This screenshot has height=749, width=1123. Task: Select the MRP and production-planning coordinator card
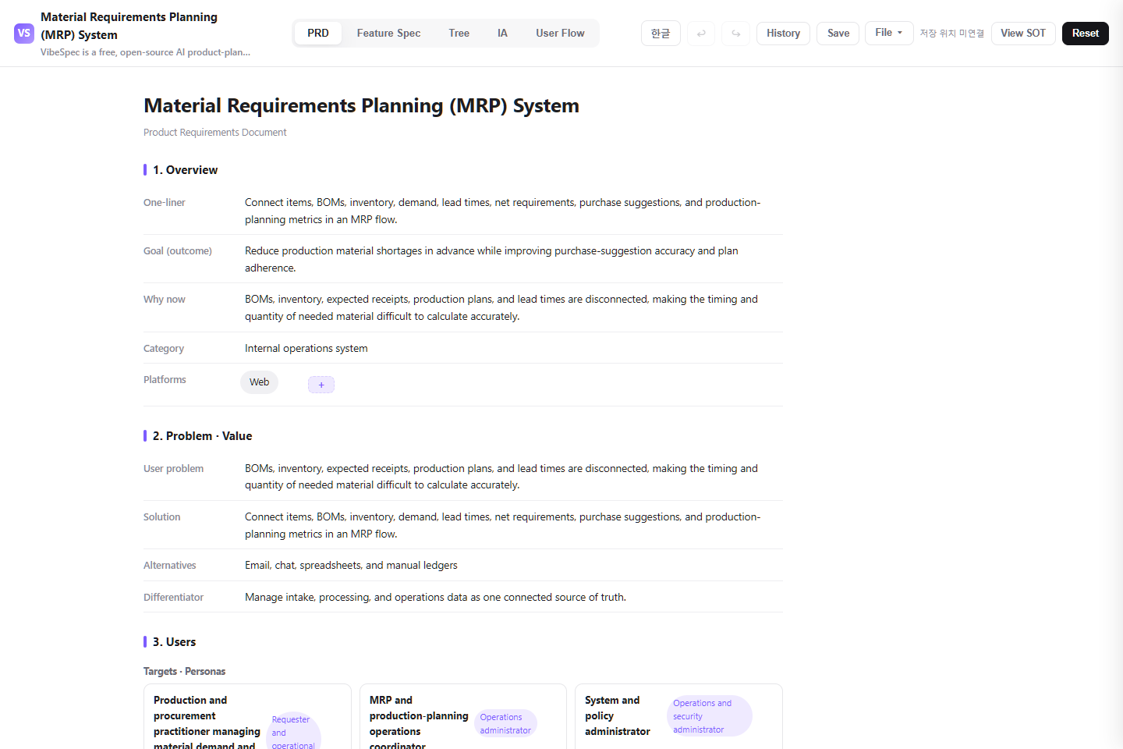(x=463, y=717)
